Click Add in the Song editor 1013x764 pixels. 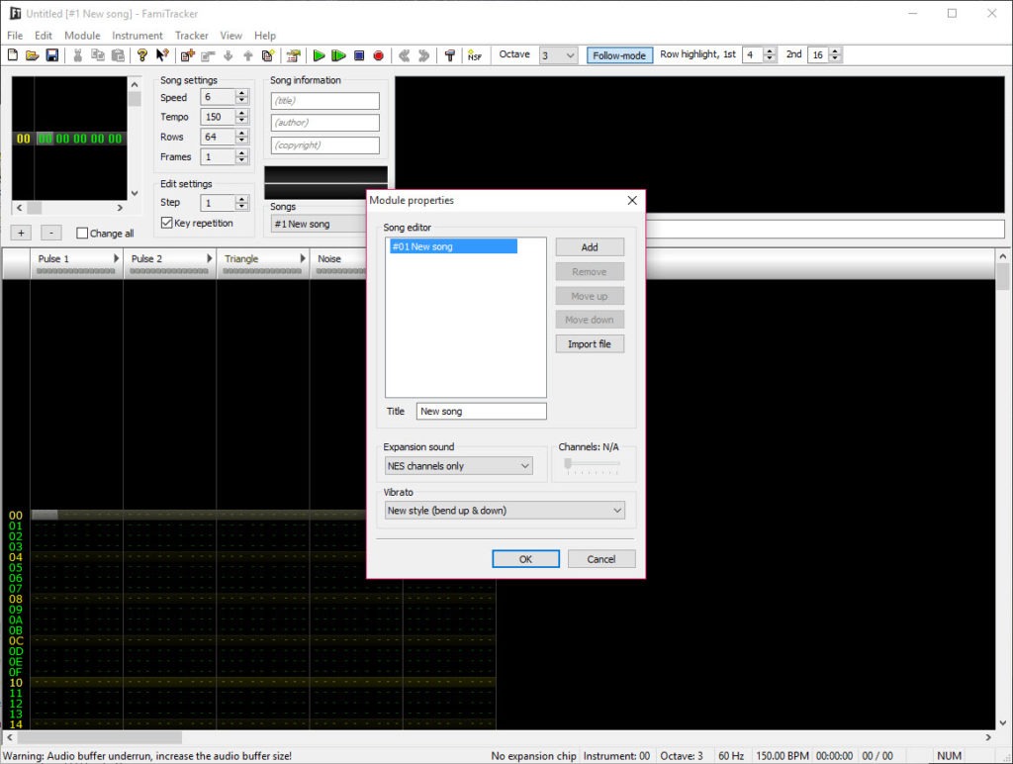[x=590, y=246]
